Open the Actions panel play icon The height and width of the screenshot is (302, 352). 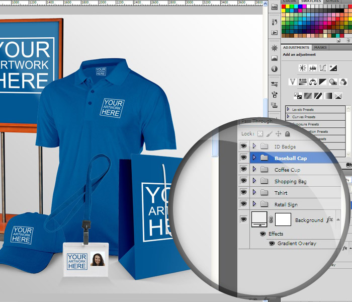pos(275,33)
